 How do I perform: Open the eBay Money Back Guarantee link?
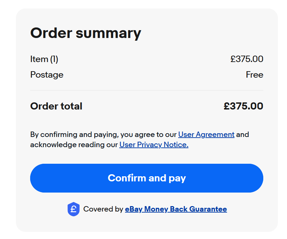point(176,209)
